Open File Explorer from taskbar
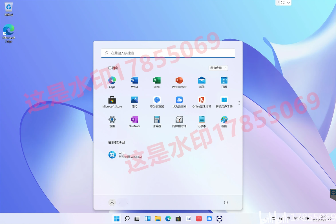This screenshot has width=336, height=224. pos(158,219)
